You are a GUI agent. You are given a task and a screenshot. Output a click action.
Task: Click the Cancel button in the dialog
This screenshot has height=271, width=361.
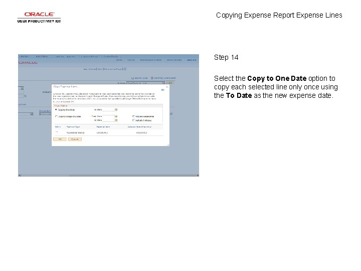(75, 139)
